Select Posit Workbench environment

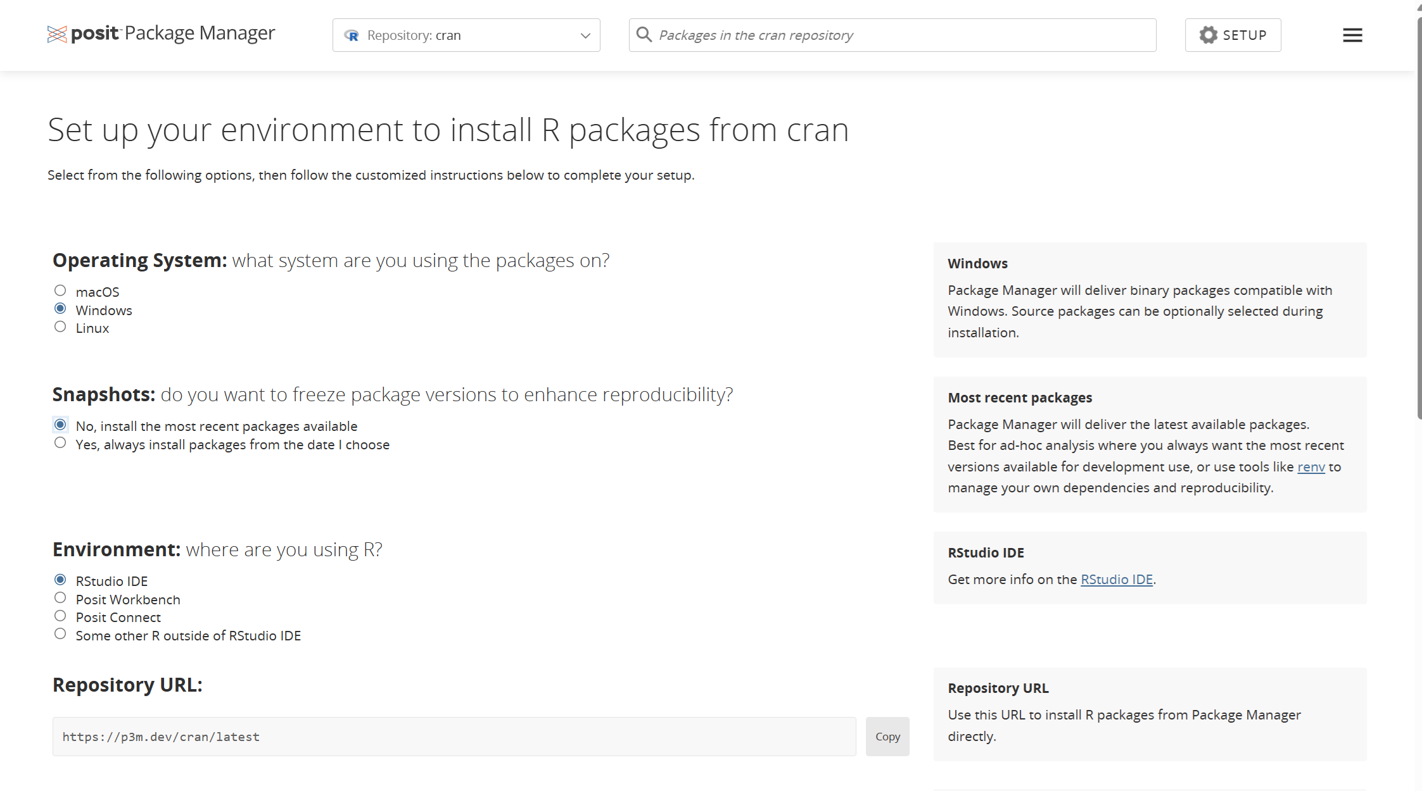coord(60,598)
